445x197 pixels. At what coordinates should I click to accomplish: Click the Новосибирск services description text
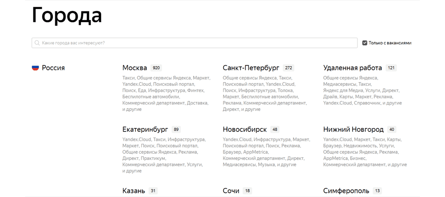coord(266,152)
